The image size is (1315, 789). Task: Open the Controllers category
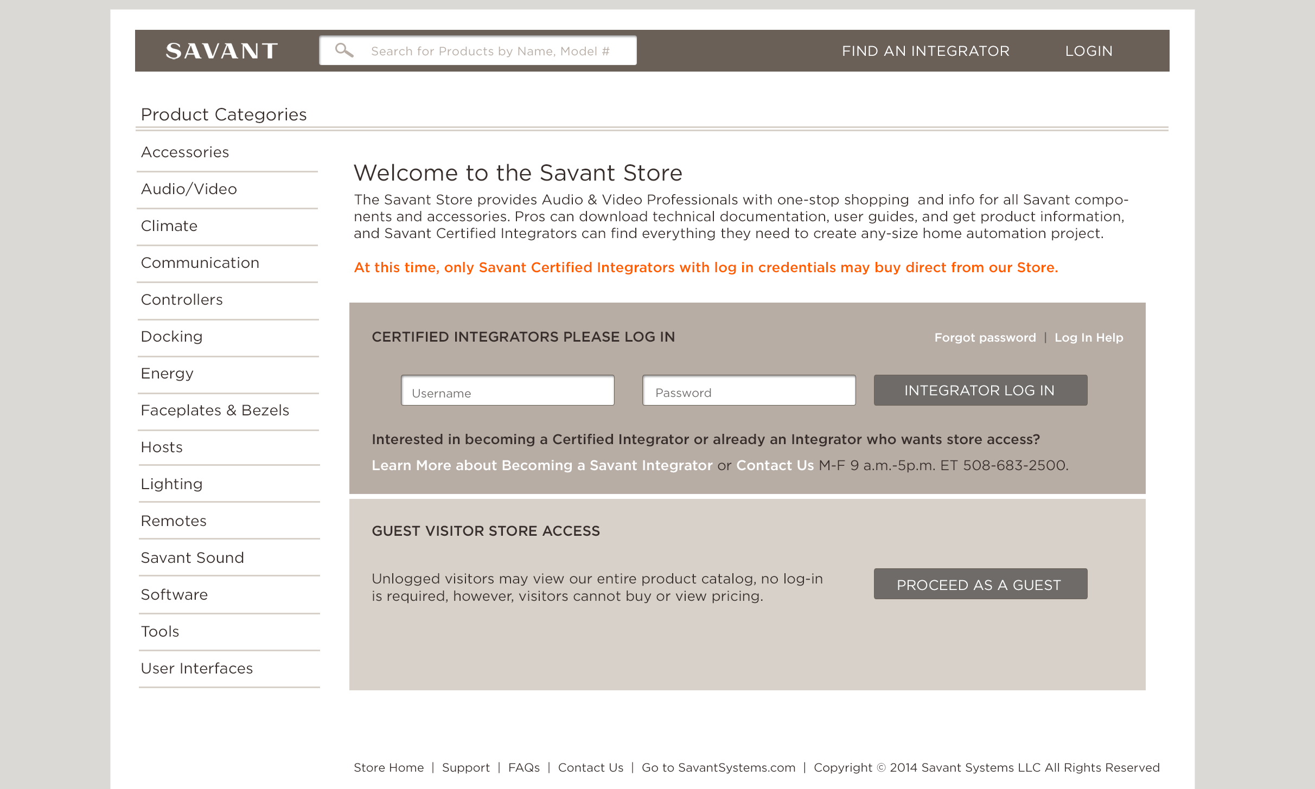point(182,299)
